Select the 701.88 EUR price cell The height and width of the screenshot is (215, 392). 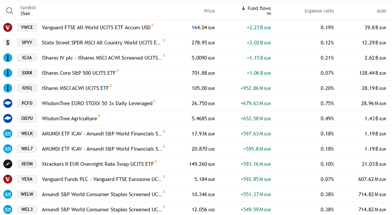coord(203,73)
